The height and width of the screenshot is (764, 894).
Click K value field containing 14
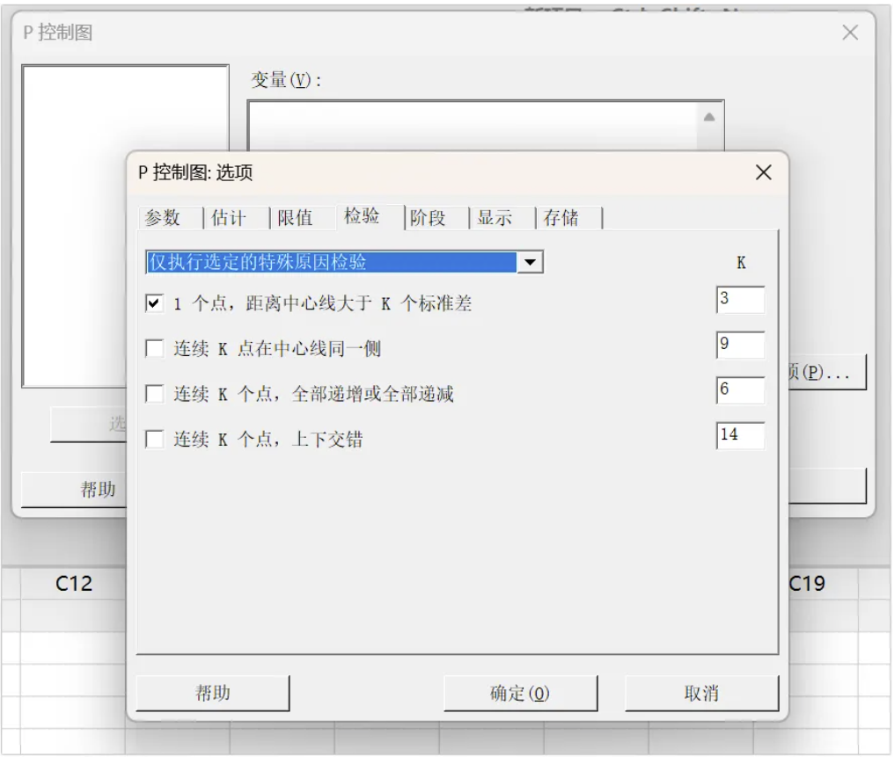pos(740,436)
